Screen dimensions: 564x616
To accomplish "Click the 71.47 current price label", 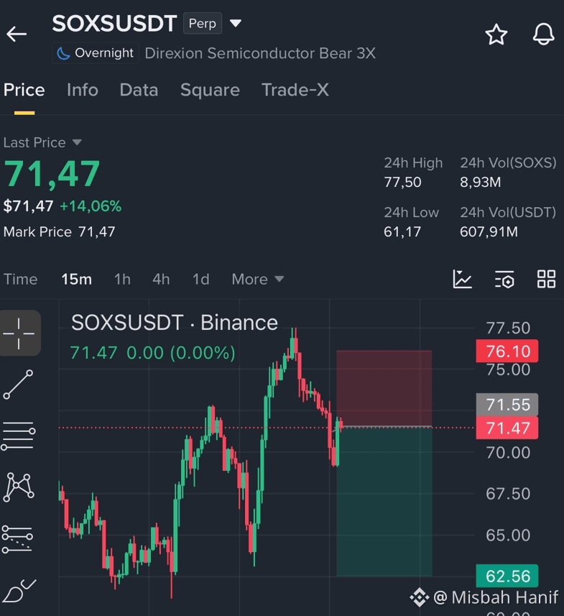I will coord(507,428).
